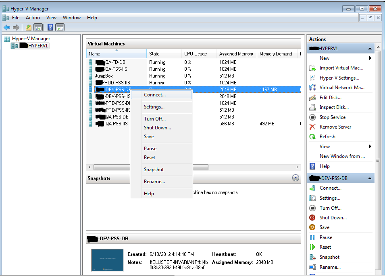
Task: Click New Window from Here action
Action: [342, 156]
